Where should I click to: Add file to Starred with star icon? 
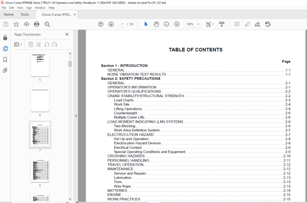coord(16,24)
